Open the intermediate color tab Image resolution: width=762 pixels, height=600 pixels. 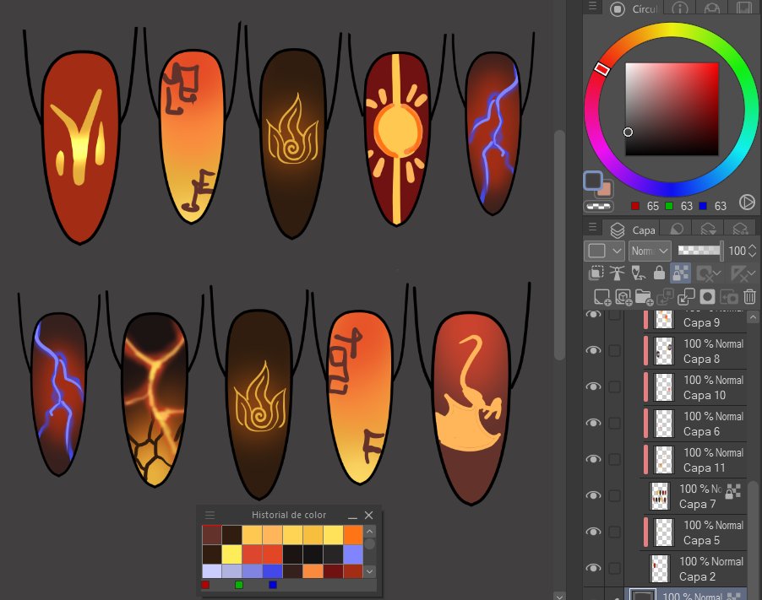tap(712, 8)
